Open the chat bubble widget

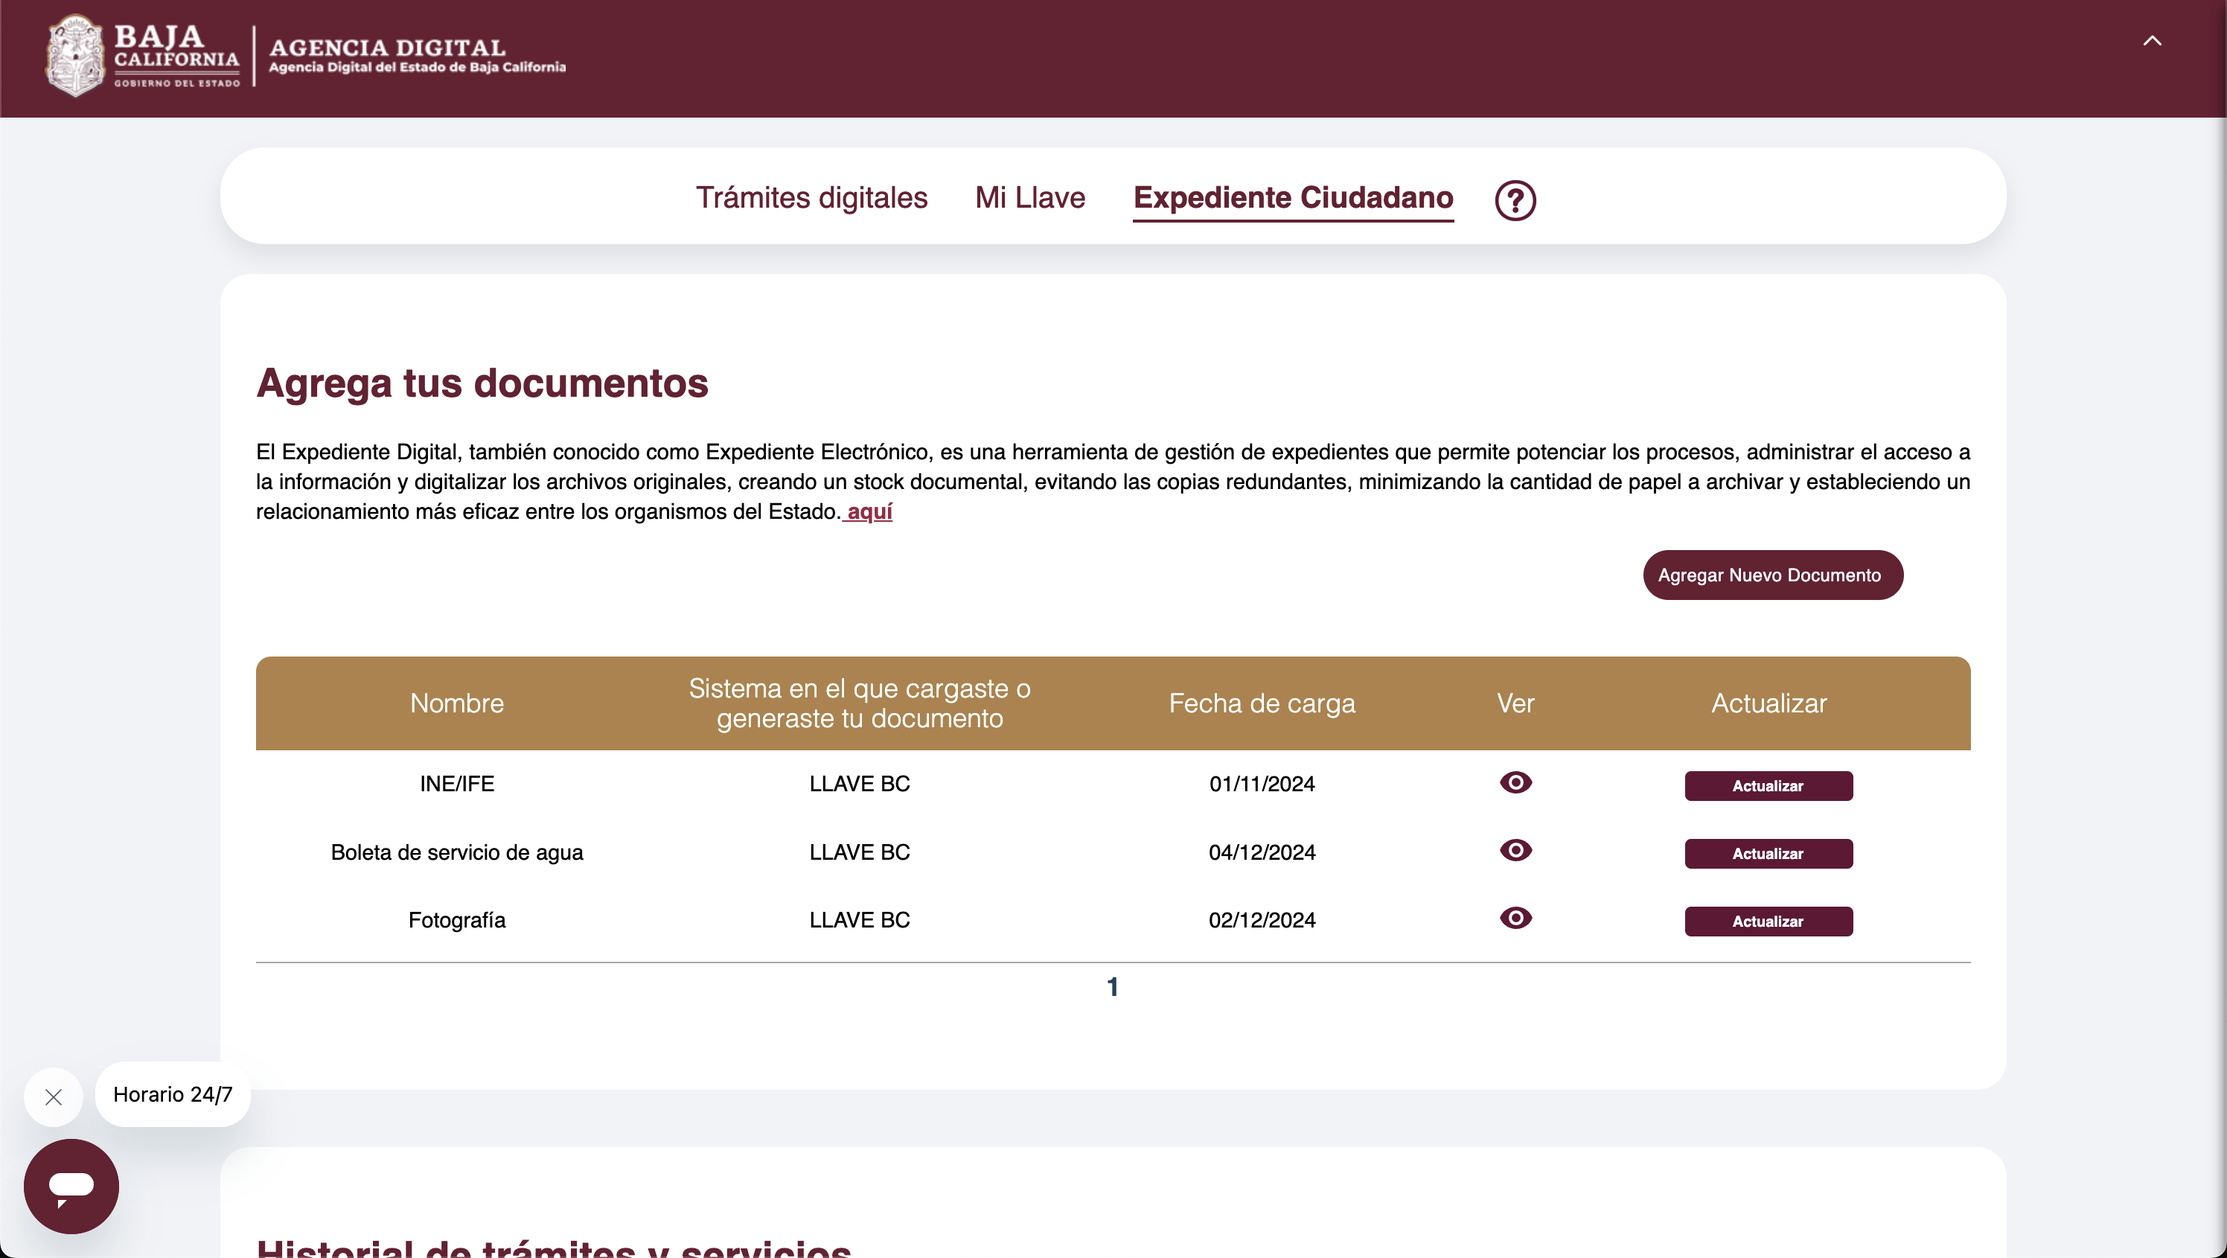pyautogui.click(x=71, y=1185)
